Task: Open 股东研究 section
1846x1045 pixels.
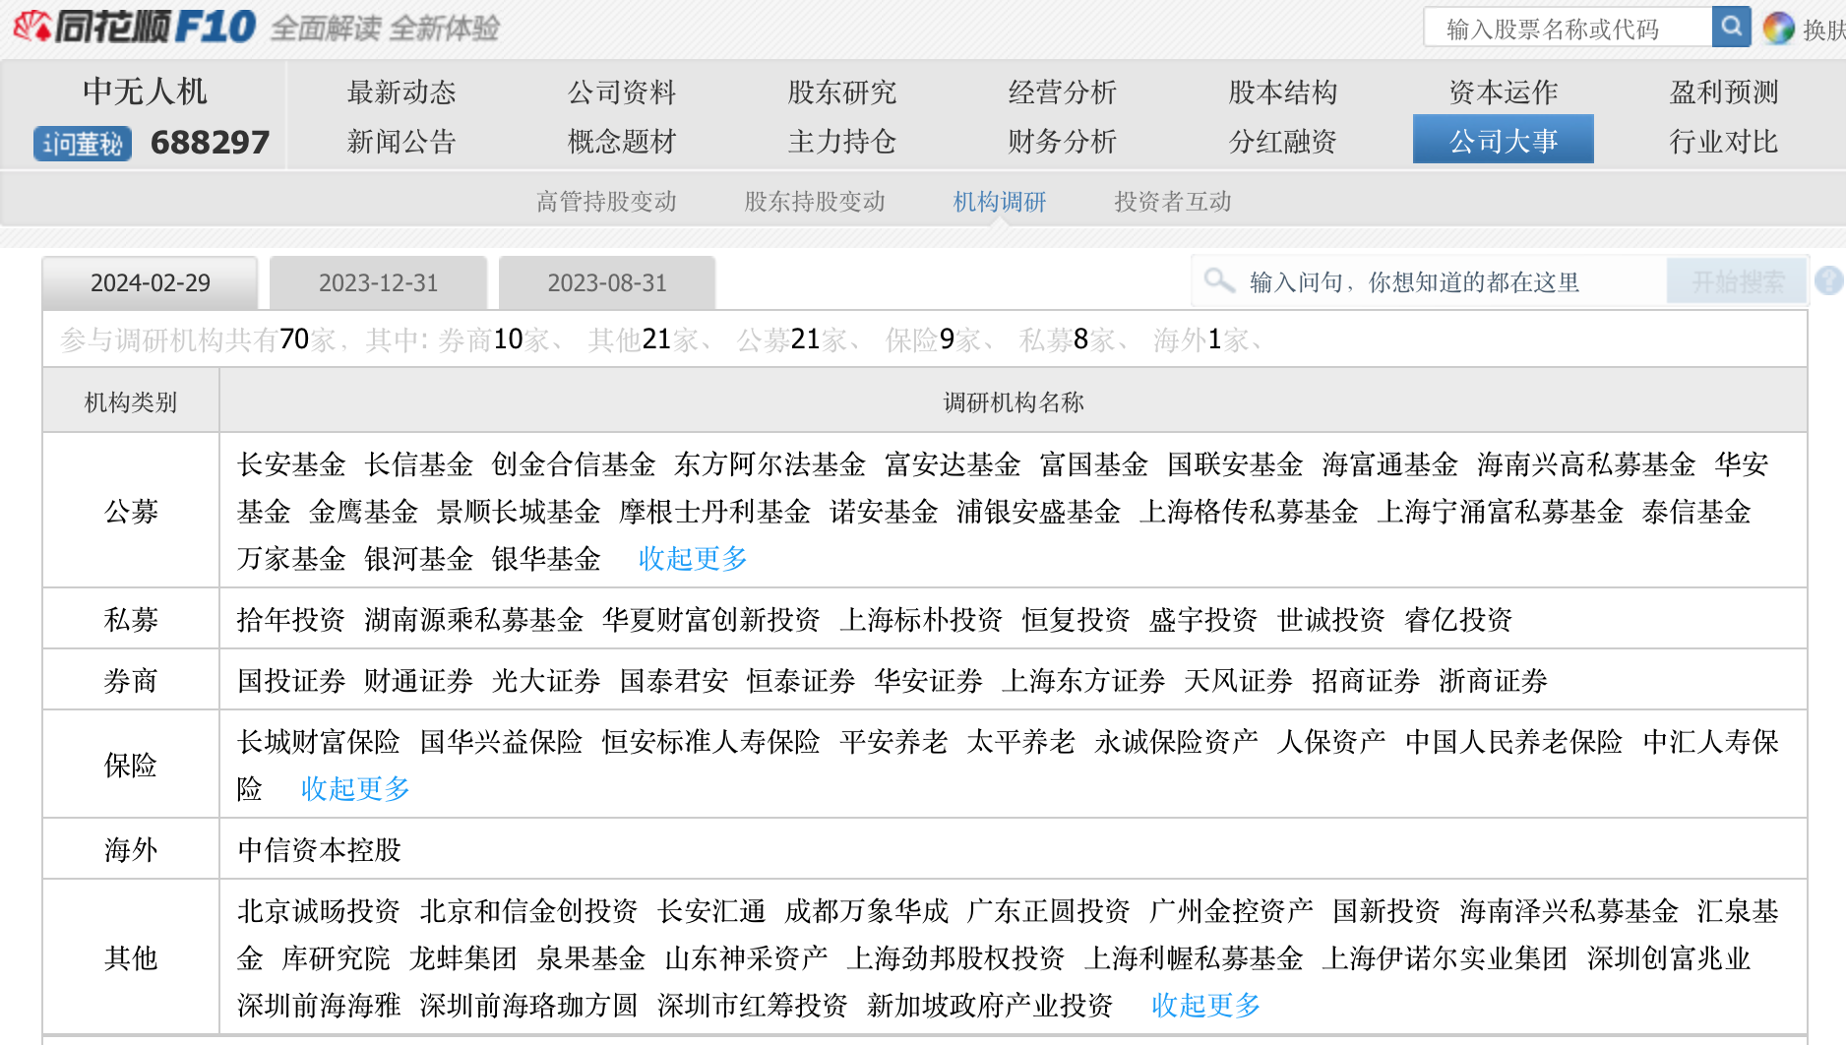Action: (842, 92)
